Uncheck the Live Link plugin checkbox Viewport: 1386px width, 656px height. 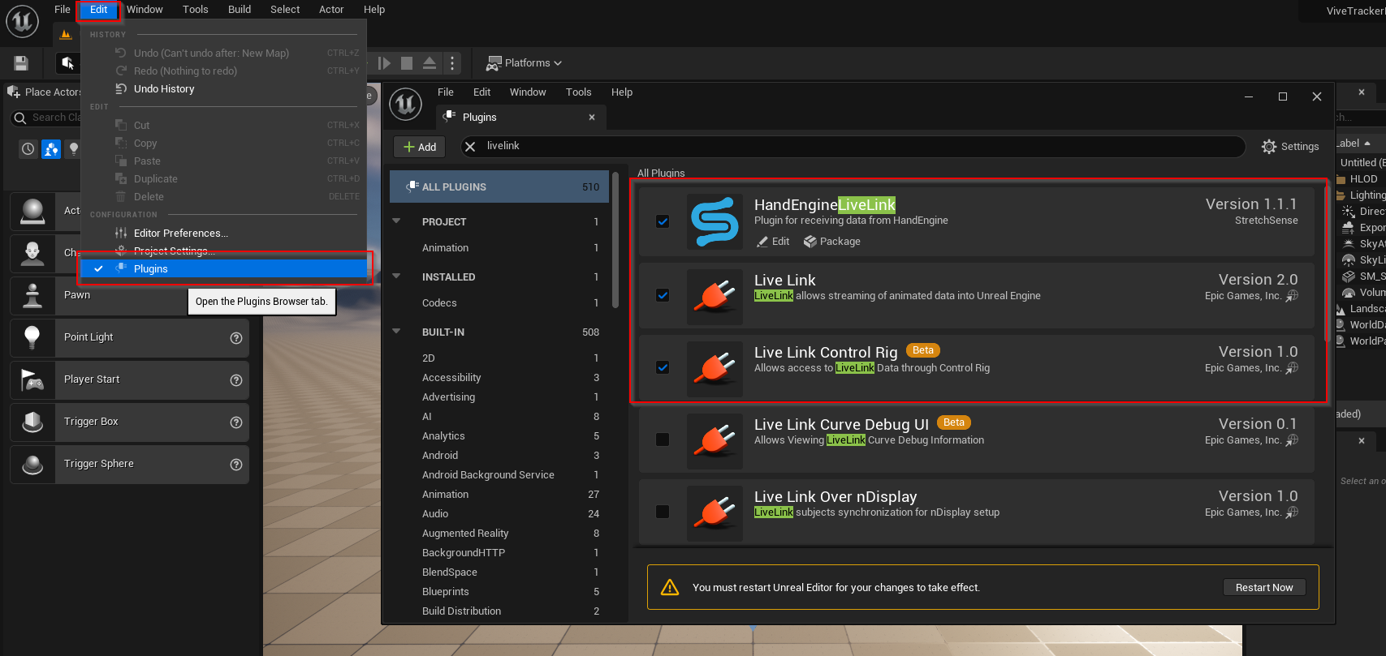tap(663, 295)
